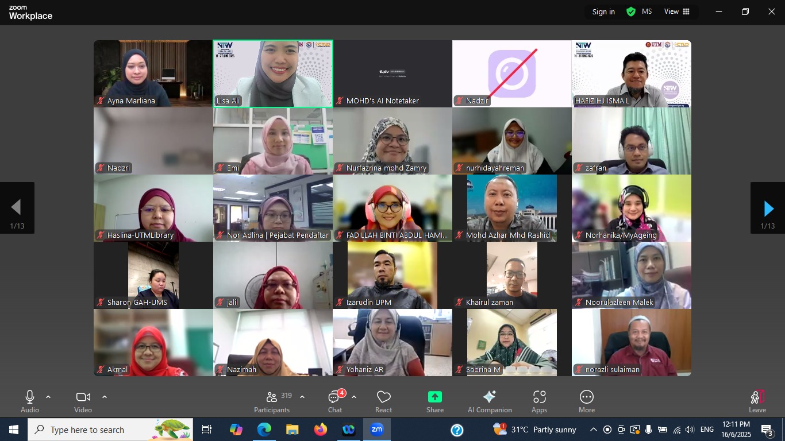Image resolution: width=785 pixels, height=441 pixels.
Task: Open the Participants panel
Action: coord(272,401)
